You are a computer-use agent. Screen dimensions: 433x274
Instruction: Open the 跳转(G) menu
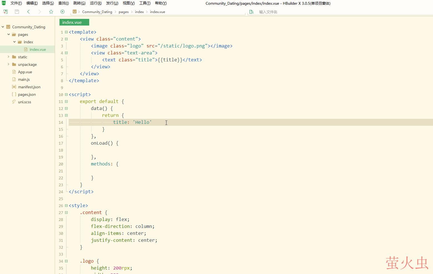coord(79,3)
